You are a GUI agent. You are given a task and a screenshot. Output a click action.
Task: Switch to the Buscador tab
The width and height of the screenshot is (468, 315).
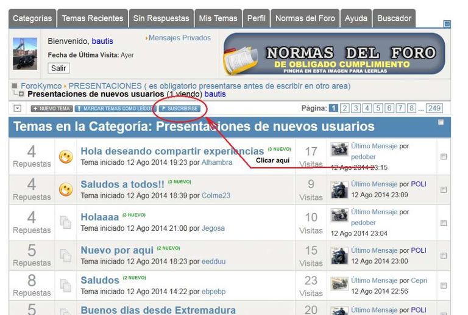[394, 18]
